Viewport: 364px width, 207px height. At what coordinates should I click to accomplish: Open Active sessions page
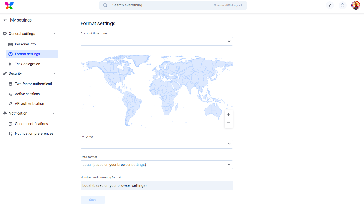tap(32, 94)
